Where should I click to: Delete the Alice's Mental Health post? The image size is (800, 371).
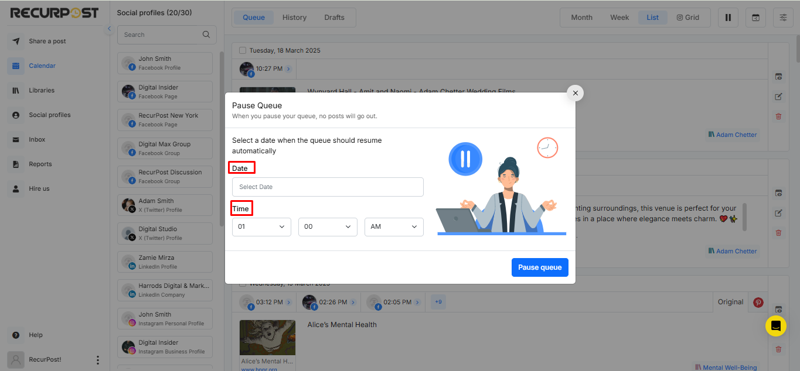778,349
